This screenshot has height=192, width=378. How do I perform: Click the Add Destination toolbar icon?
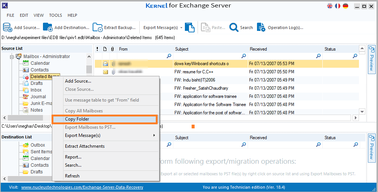click(x=48, y=28)
